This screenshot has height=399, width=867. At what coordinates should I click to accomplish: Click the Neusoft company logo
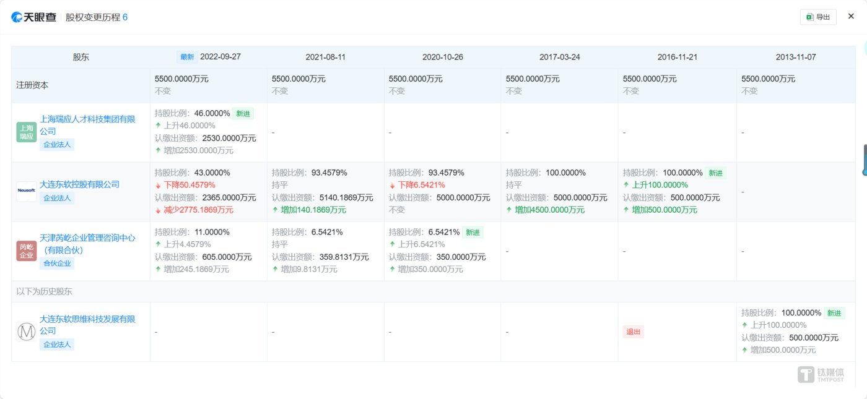click(x=27, y=192)
